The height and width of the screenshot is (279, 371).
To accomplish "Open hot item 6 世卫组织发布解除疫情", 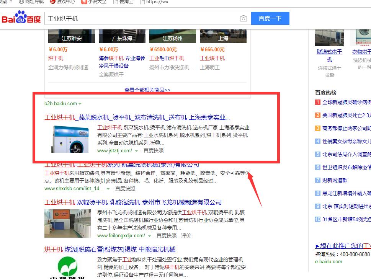I will (346, 167).
